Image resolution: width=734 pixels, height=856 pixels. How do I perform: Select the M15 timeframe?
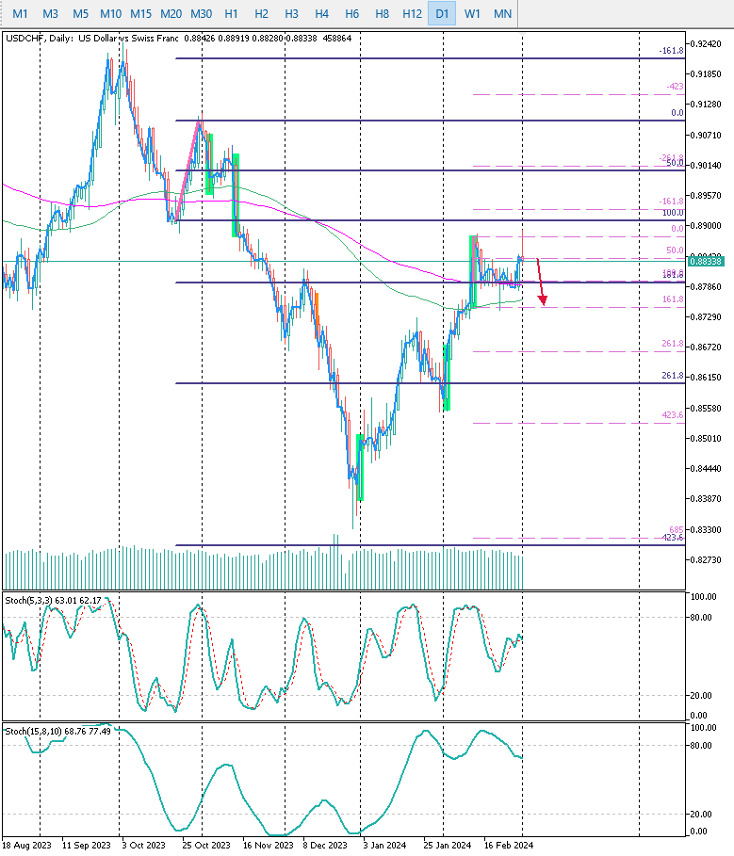coord(141,13)
